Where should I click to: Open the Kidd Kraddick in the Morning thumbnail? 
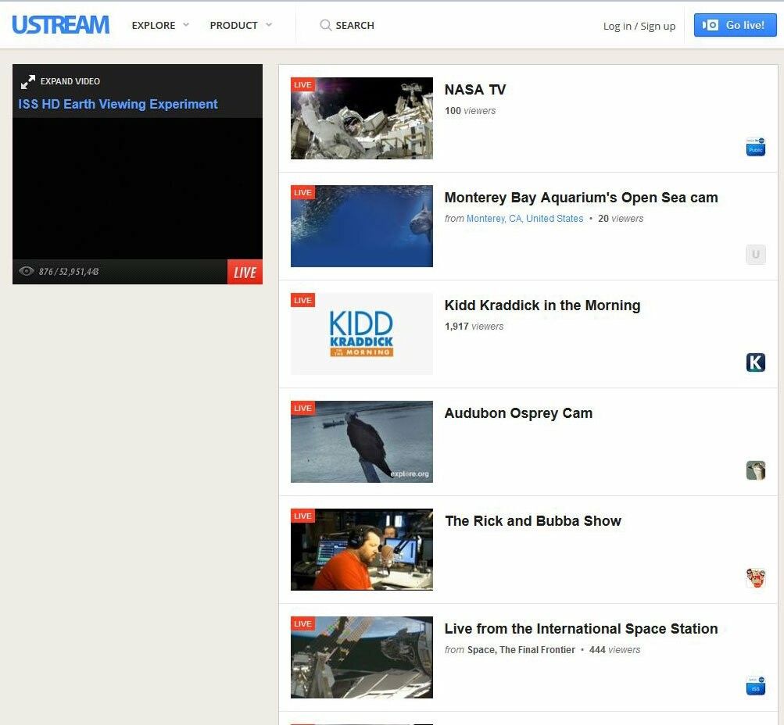pyautogui.click(x=361, y=334)
